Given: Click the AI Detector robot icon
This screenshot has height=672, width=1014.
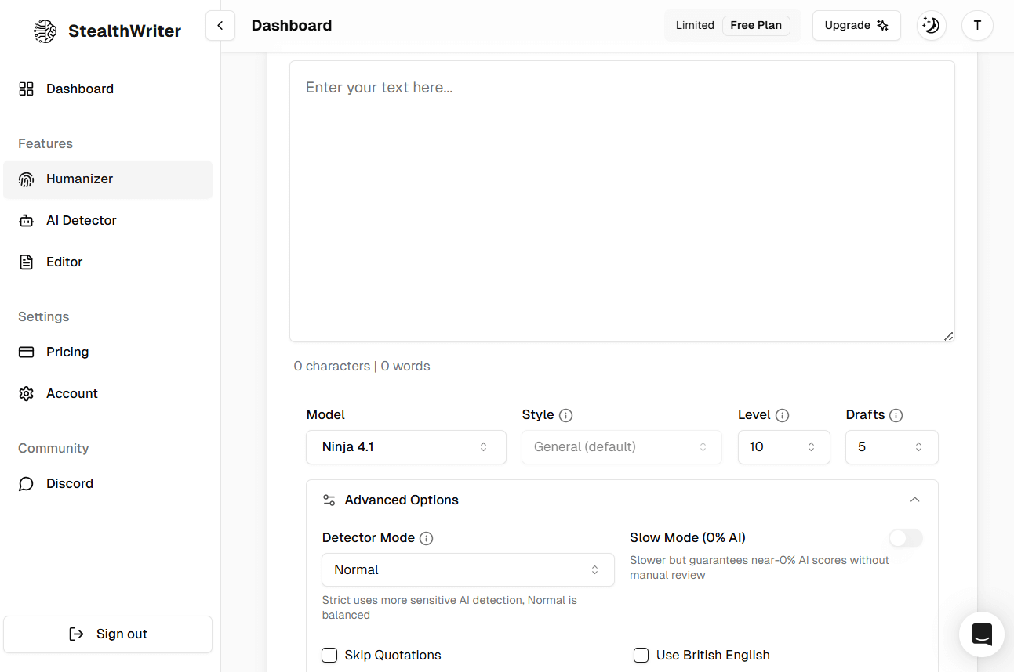Looking at the screenshot, I should (x=27, y=221).
